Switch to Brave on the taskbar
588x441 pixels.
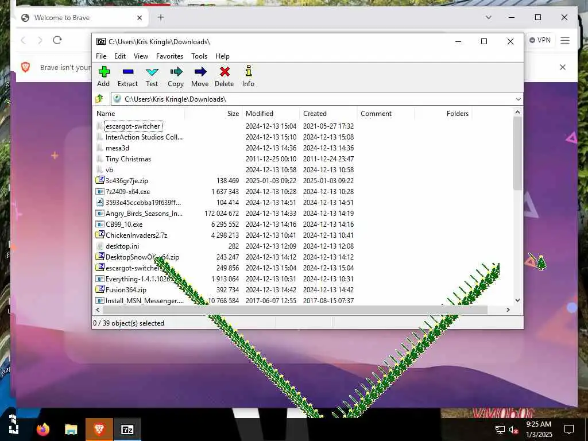pyautogui.click(x=99, y=429)
